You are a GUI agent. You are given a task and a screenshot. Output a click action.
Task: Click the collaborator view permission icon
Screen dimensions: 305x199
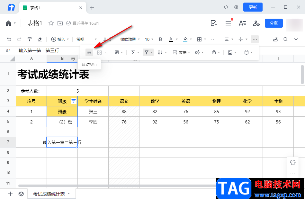[x=256, y=23]
